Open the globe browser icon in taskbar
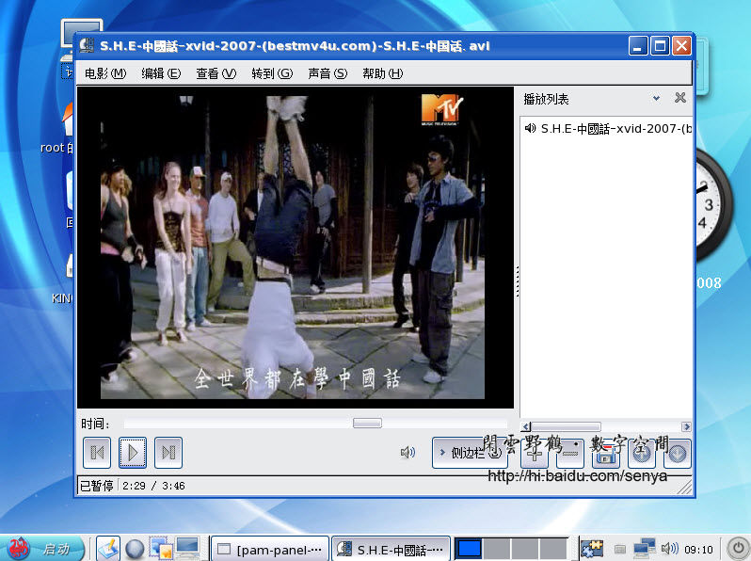Viewport: 751px width, 561px height. (135, 549)
